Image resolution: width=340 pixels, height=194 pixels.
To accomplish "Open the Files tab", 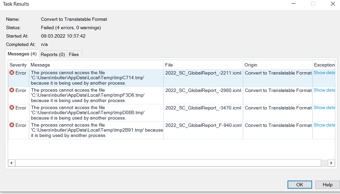I will click(74, 54).
